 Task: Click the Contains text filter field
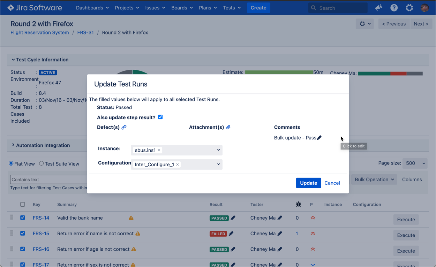[49, 180]
